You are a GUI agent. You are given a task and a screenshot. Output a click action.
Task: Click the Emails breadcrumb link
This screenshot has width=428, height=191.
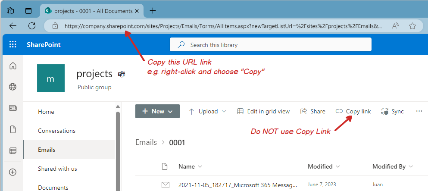(146, 142)
